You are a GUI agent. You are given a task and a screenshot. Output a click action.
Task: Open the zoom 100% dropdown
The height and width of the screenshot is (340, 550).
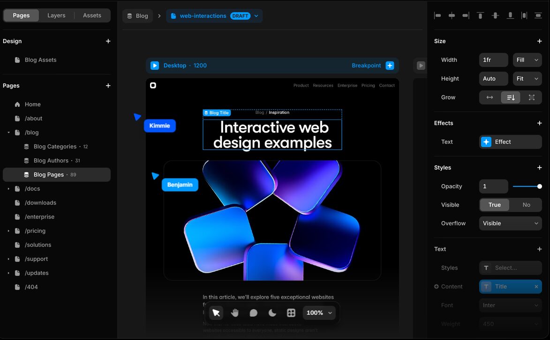tap(319, 313)
